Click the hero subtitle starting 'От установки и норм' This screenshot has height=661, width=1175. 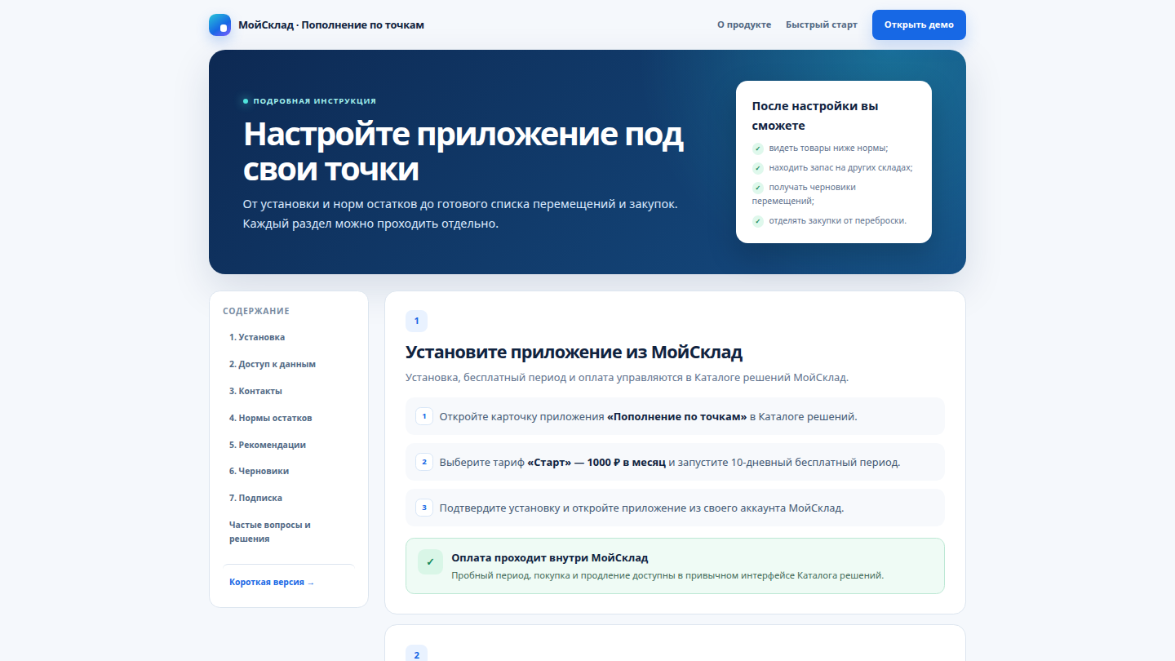tap(460, 214)
